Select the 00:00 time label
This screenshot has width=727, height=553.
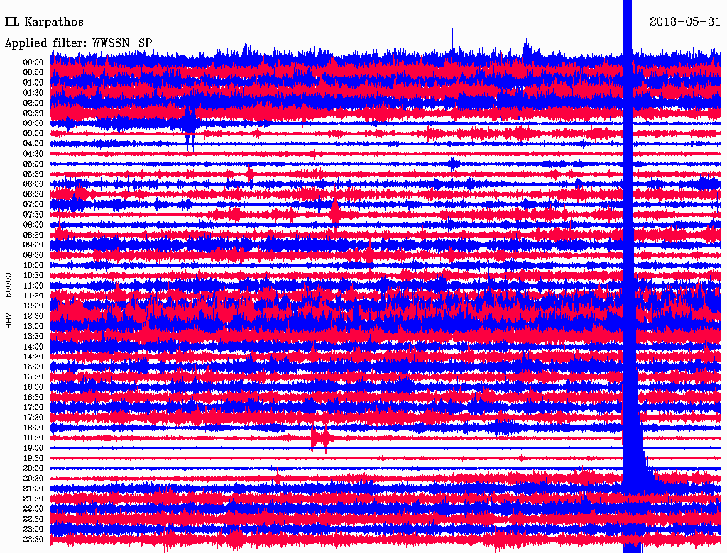pos(33,62)
